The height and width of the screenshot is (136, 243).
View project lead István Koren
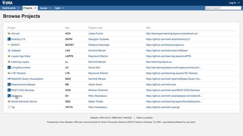click(95, 85)
